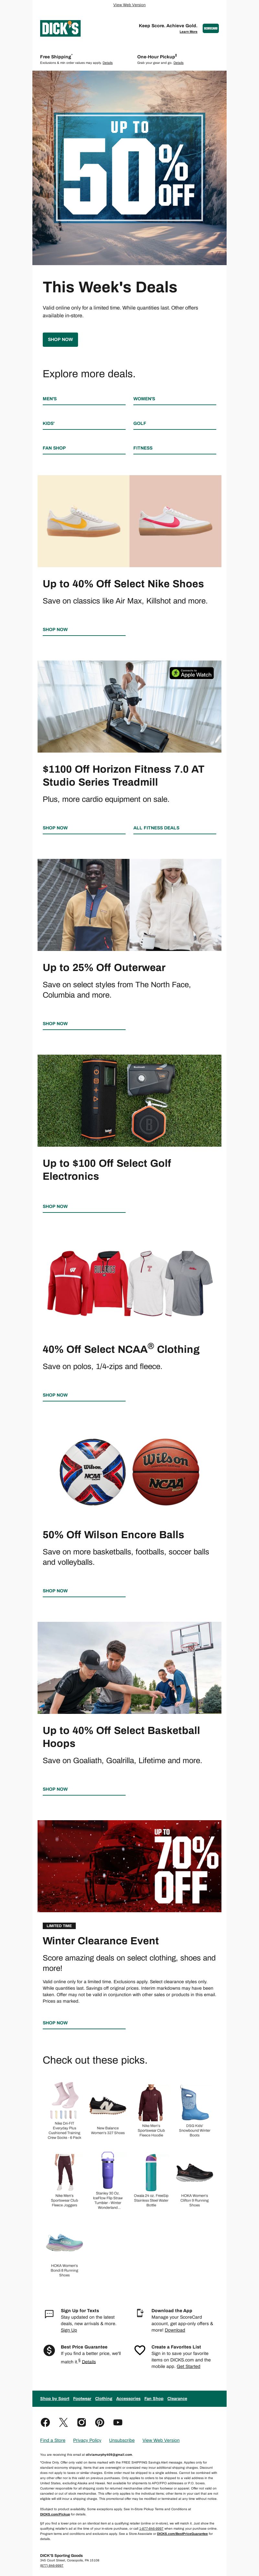Open the Pinterest social icon
This screenshot has width=259, height=2576.
tap(100, 2422)
